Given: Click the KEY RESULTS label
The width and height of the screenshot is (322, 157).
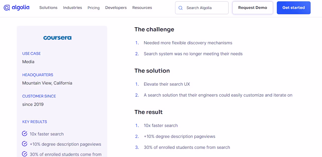Looking at the screenshot, I should coord(35,122).
